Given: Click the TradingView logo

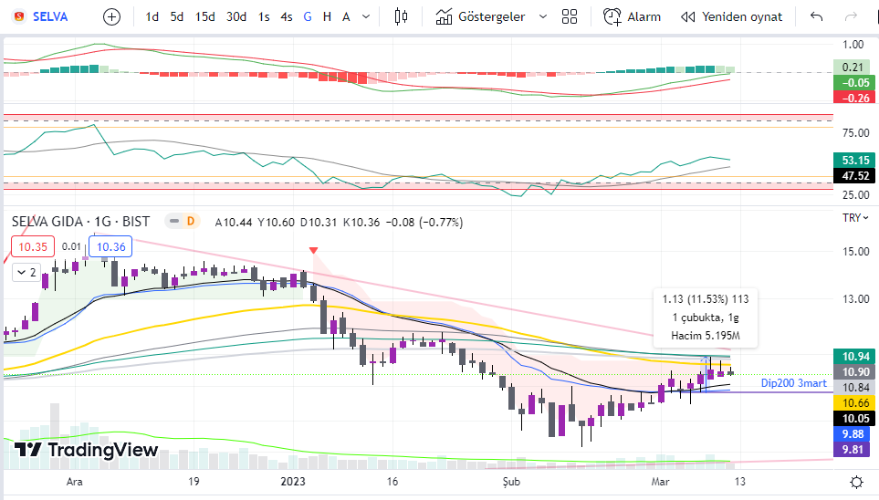Looking at the screenshot, I should 86,450.
